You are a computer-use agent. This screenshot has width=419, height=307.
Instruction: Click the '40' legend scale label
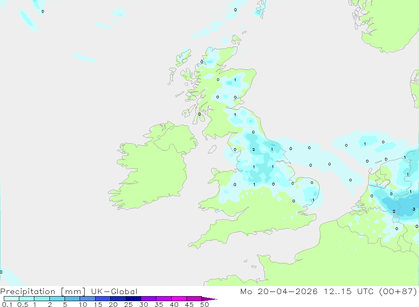click(174, 304)
